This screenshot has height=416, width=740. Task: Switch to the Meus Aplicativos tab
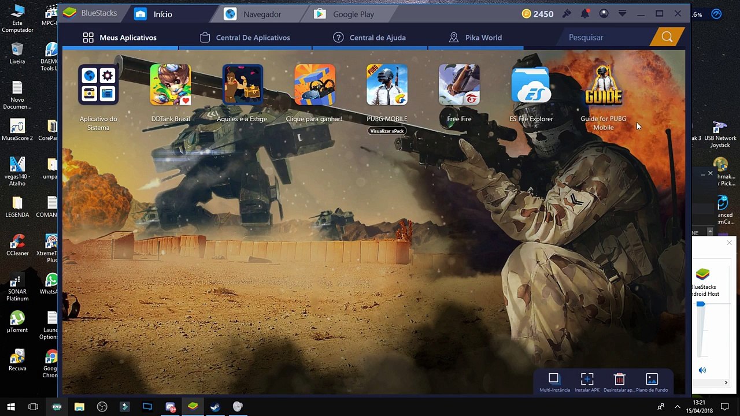click(120, 38)
